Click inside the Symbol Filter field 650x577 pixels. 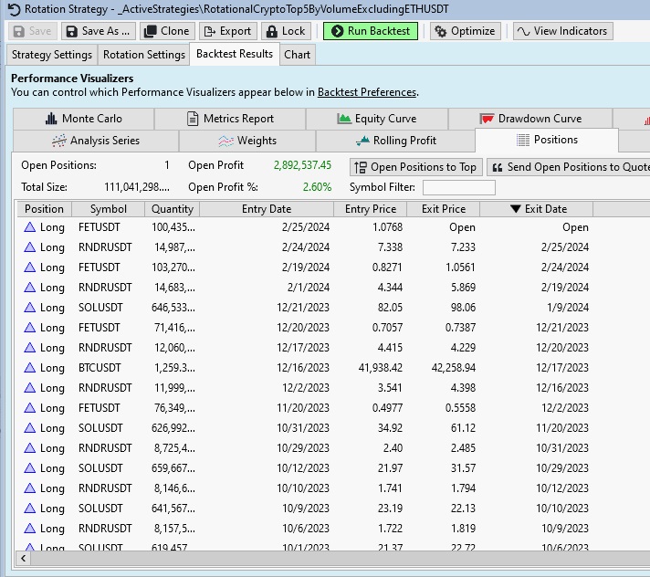(458, 187)
